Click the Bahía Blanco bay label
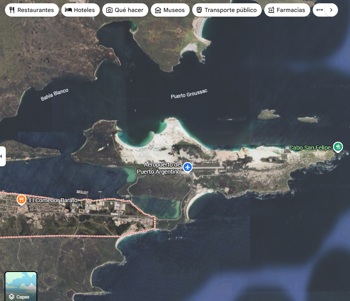The height and width of the screenshot is (301, 350). tap(54, 95)
